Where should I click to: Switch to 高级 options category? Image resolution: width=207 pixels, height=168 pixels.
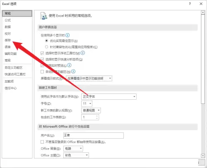(x=8, y=60)
